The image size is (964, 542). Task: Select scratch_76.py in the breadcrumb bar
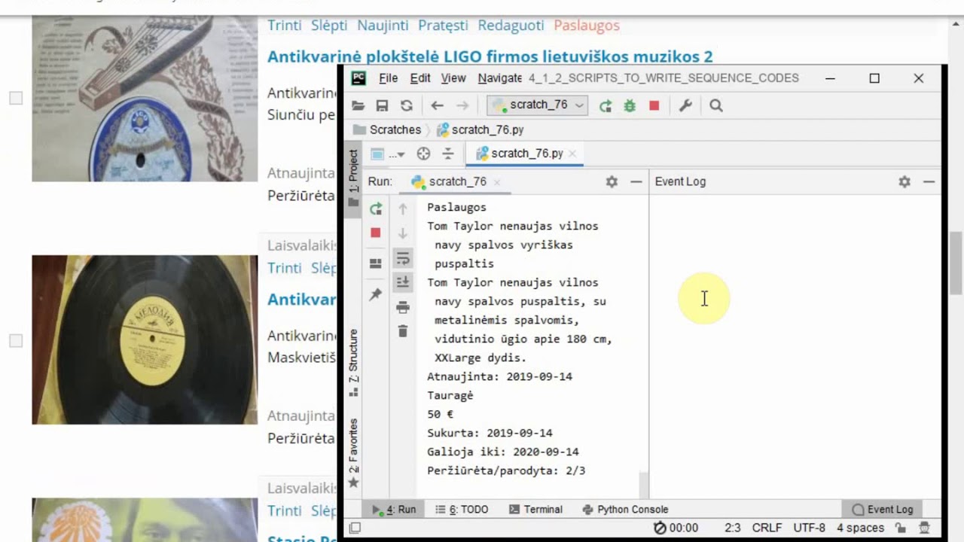tap(480, 129)
